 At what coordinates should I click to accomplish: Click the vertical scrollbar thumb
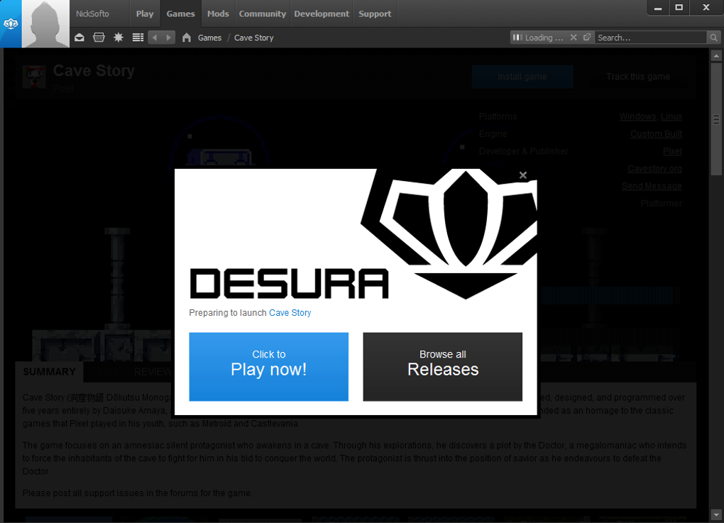[716, 119]
